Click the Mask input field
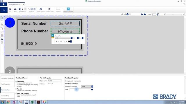The width and height of the screenshot is (186, 104). [80, 90]
